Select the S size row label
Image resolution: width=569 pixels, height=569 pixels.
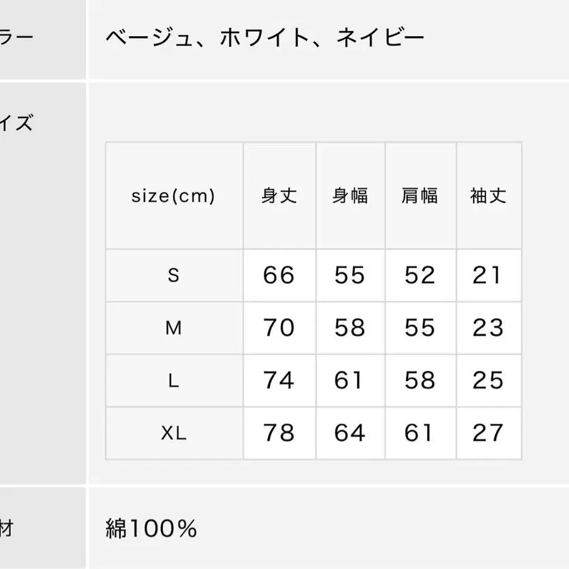174,276
